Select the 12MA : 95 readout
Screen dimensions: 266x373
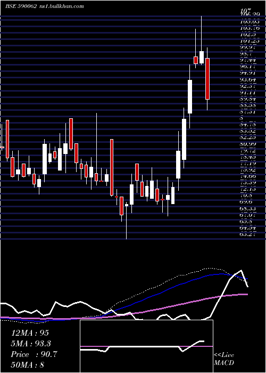[30, 333]
